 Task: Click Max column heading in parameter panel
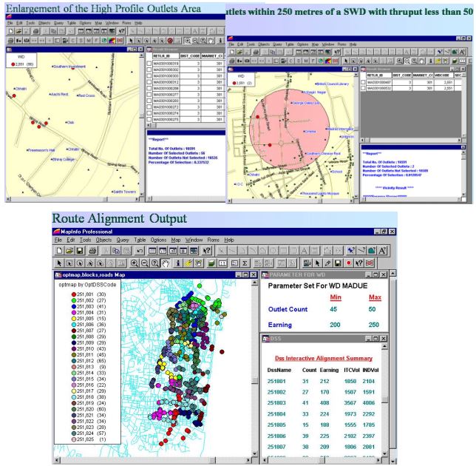point(375,297)
